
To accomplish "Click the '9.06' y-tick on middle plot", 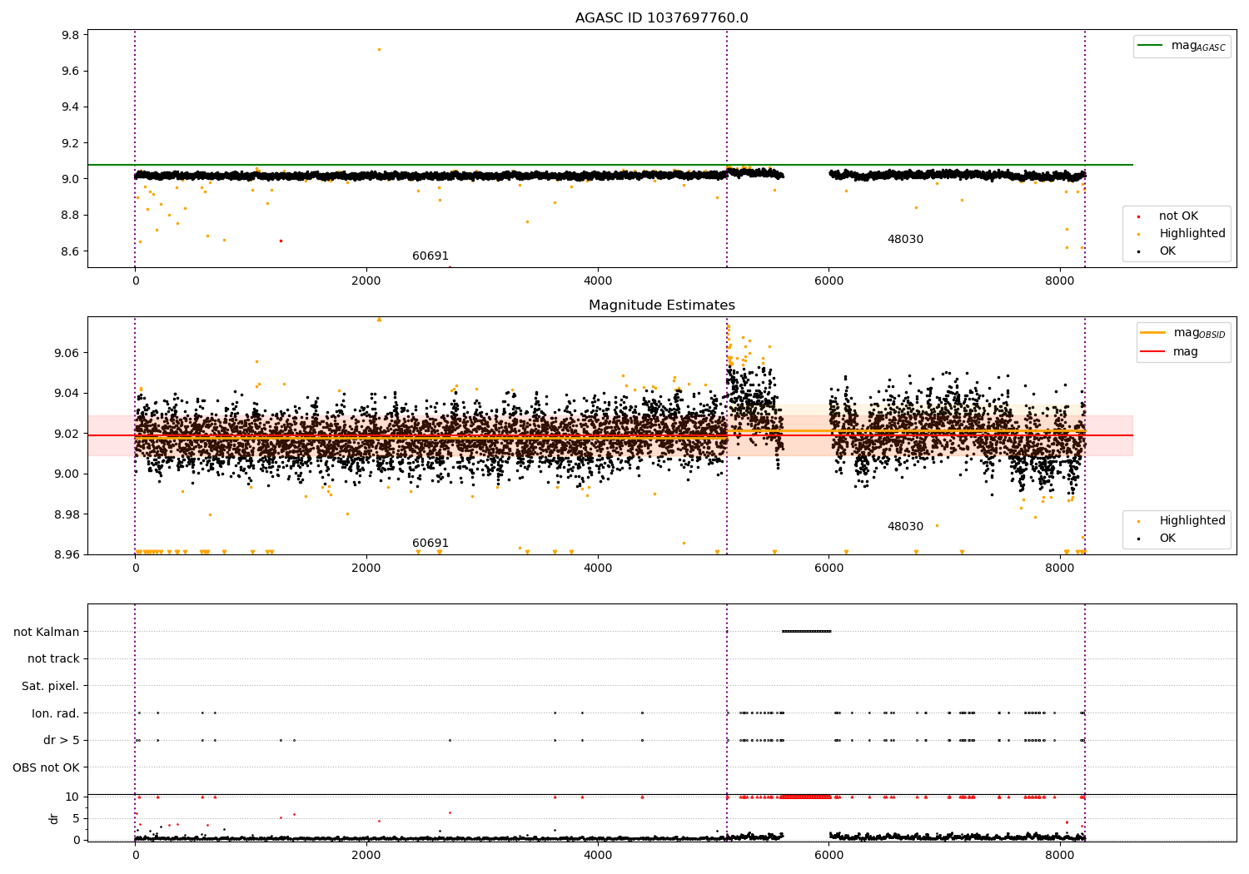I will tap(67, 353).
